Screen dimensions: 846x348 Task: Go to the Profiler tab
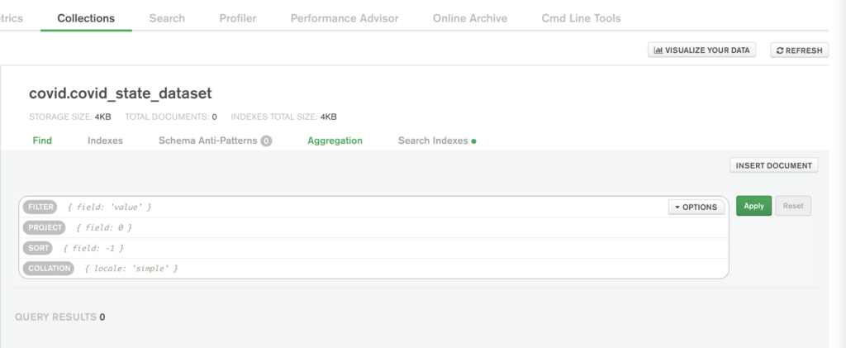(238, 18)
